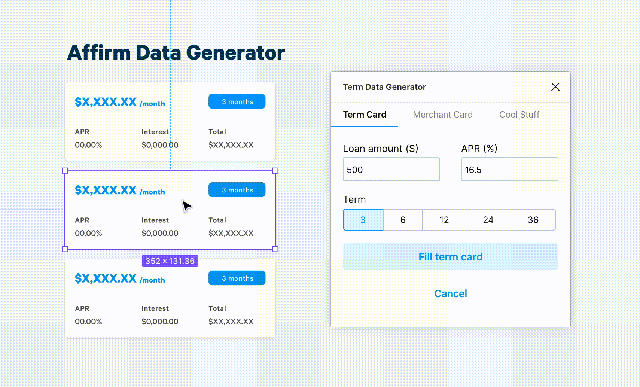Click the APR percentage input field
This screenshot has height=387, width=640.
(509, 170)
